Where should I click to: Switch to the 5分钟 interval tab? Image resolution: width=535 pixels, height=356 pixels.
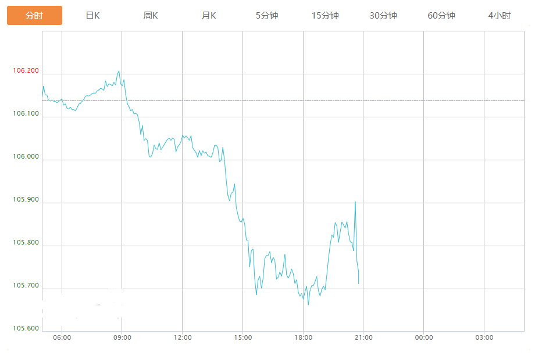[267, 16]
